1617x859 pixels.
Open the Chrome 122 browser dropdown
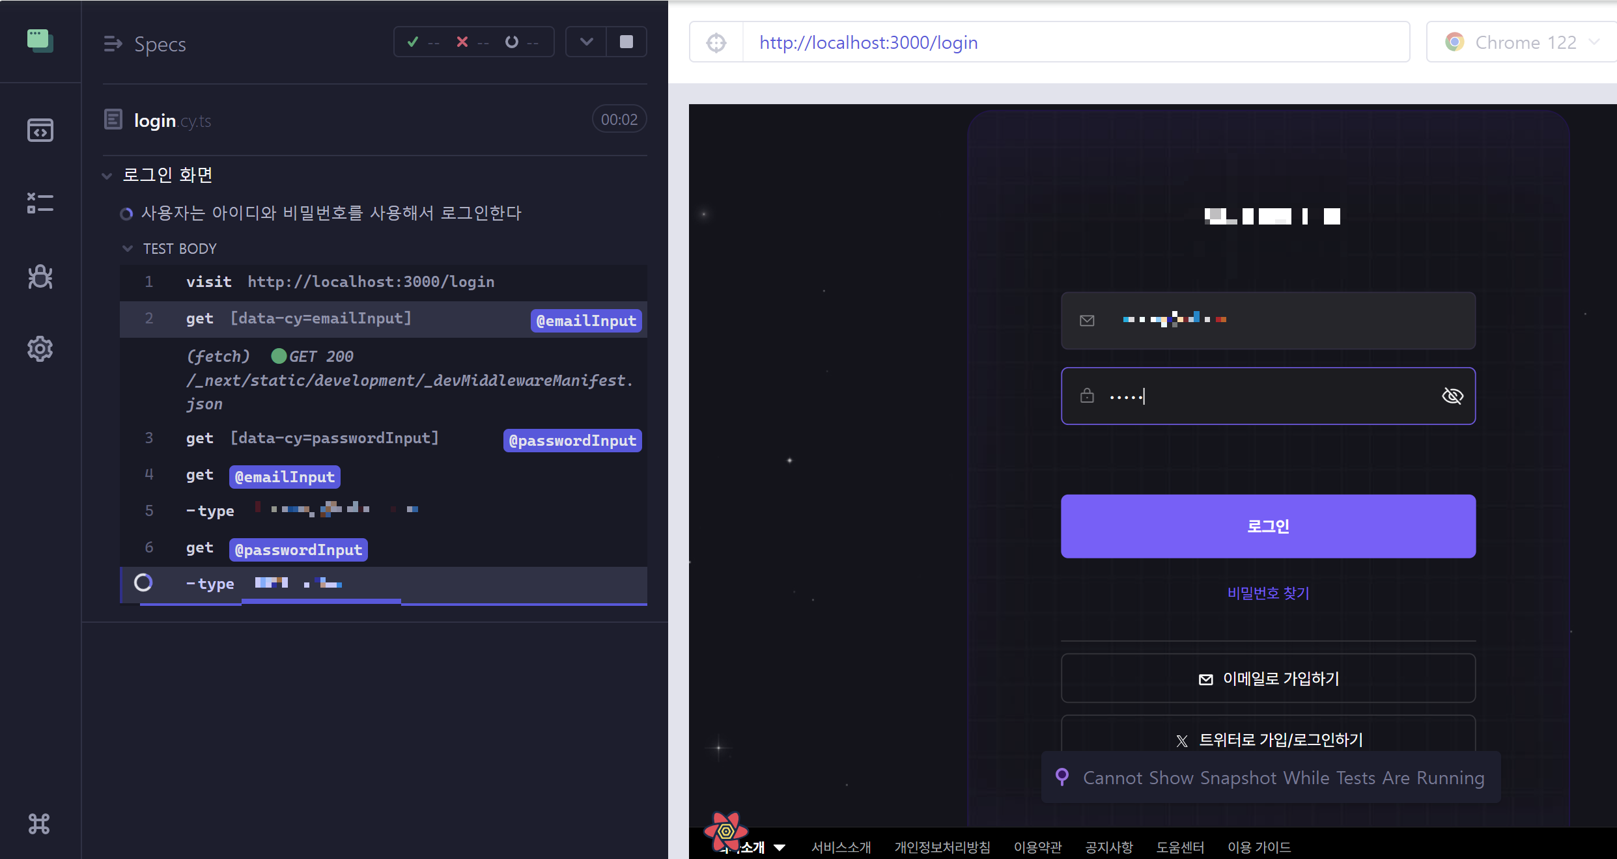(x=1523, y=43)
